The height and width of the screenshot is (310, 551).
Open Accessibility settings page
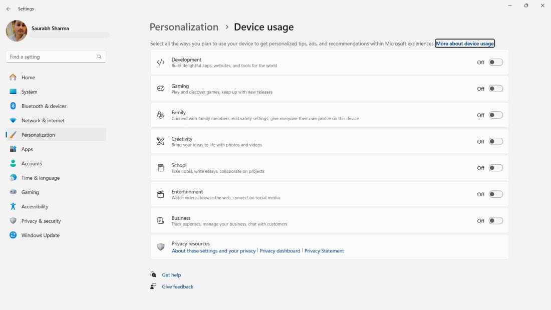point(35,207)
